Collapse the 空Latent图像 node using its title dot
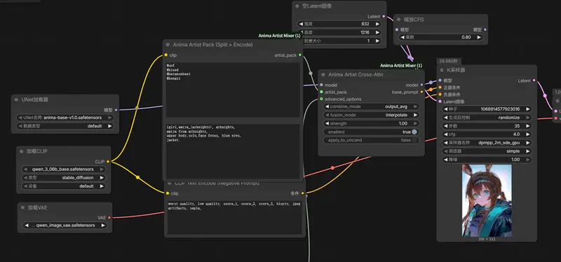 [297, 6]
